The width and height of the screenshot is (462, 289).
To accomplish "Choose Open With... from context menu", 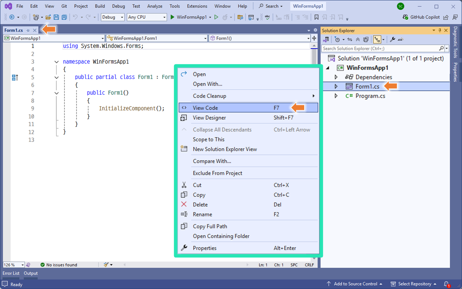I will click(x=248, y=84).
